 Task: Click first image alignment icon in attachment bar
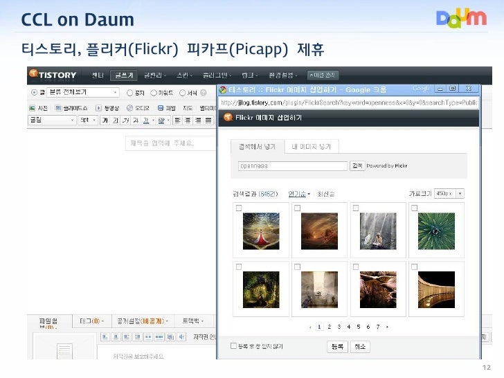[105, 337]
